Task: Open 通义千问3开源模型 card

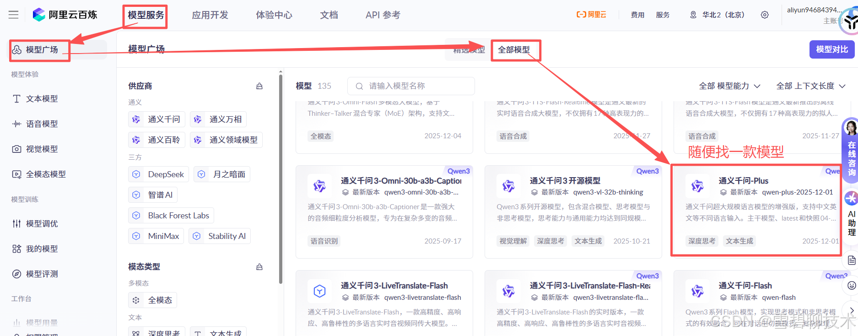Action: click(x=573, y=212)
